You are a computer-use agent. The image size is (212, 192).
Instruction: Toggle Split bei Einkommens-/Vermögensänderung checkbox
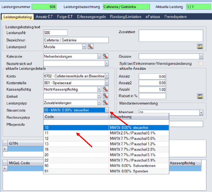pyautogui.click(x=201, y=63)
